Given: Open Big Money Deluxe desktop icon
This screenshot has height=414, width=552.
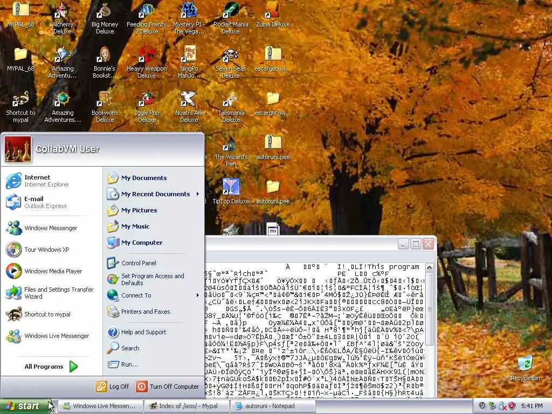Looking at the screenshot, I should (105, 18).
